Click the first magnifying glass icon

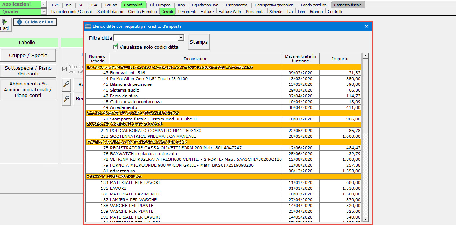click(x=66, y=84)
